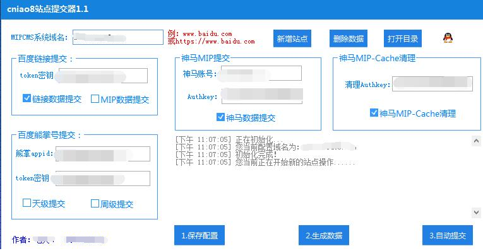The image size is (483, 251).
Task: Toggle 神马数据提交 checkbox
Action: (220, 117)
